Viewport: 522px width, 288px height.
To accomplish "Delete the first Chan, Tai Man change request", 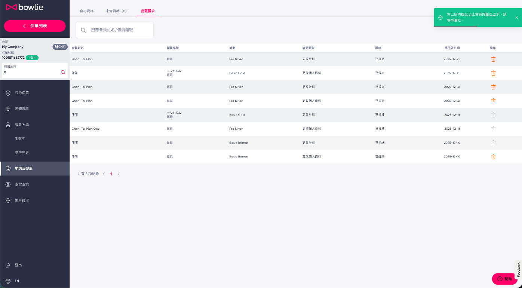I will [493, 59].
